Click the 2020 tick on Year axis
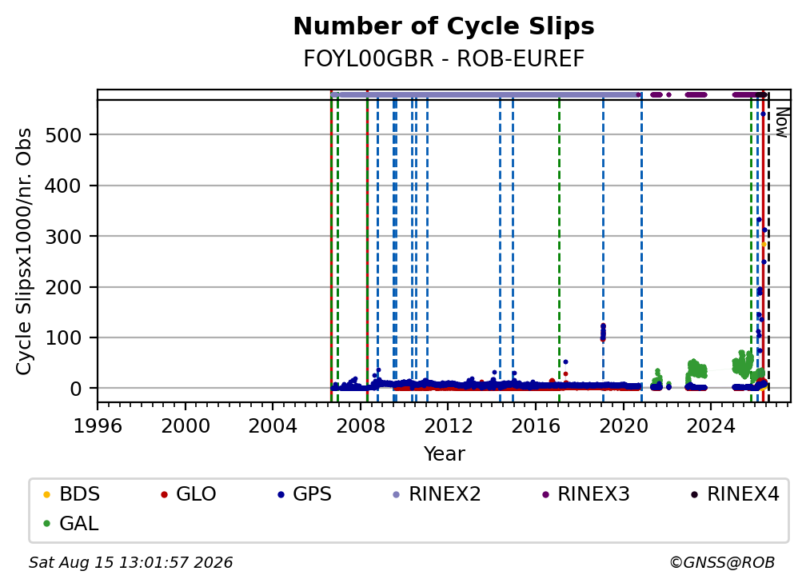 point(624,425)
